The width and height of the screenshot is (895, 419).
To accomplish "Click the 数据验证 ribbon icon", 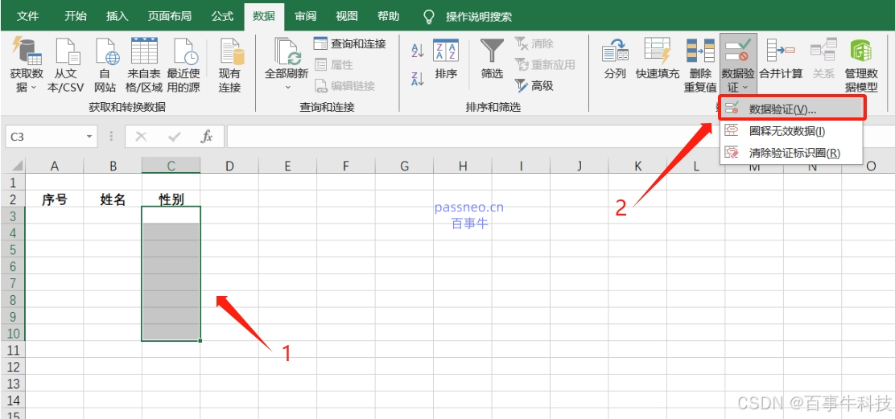I will (x=738, y=51).
